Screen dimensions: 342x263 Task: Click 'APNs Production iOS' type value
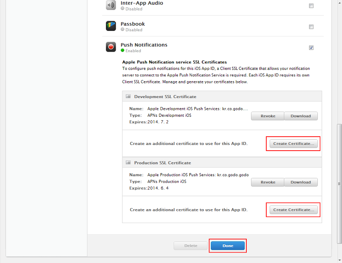tap(167, 181)
